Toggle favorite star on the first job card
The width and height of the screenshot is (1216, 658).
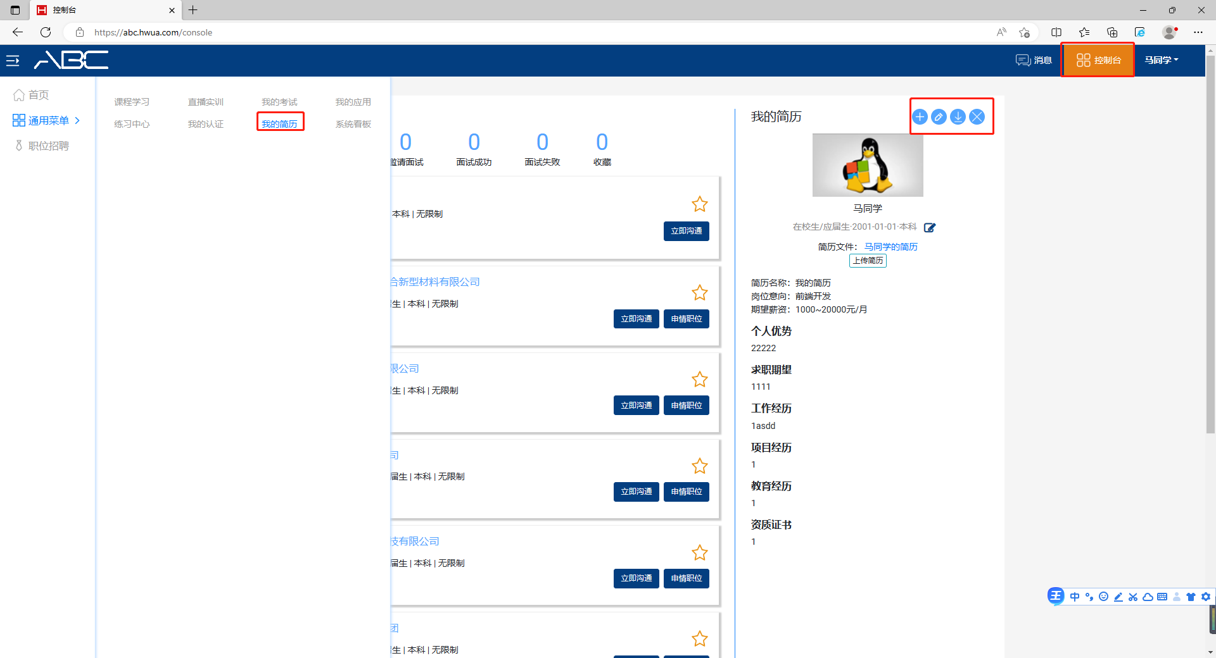[x=699, y=204]
